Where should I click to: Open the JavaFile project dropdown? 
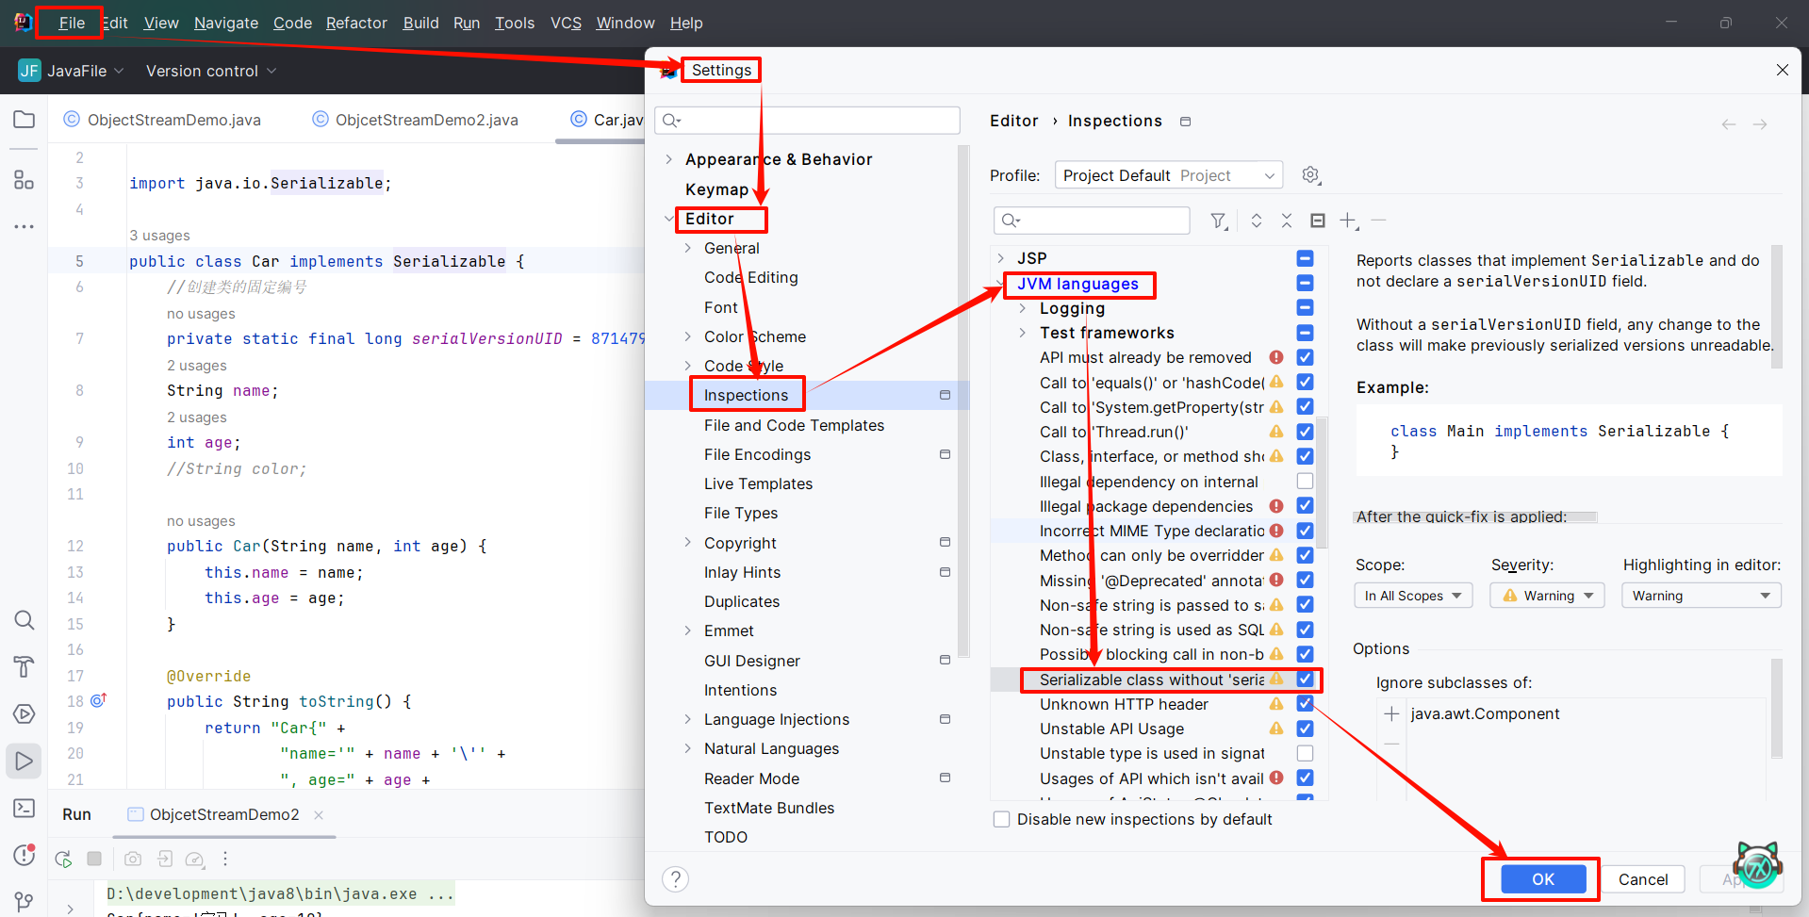[72, 71]
